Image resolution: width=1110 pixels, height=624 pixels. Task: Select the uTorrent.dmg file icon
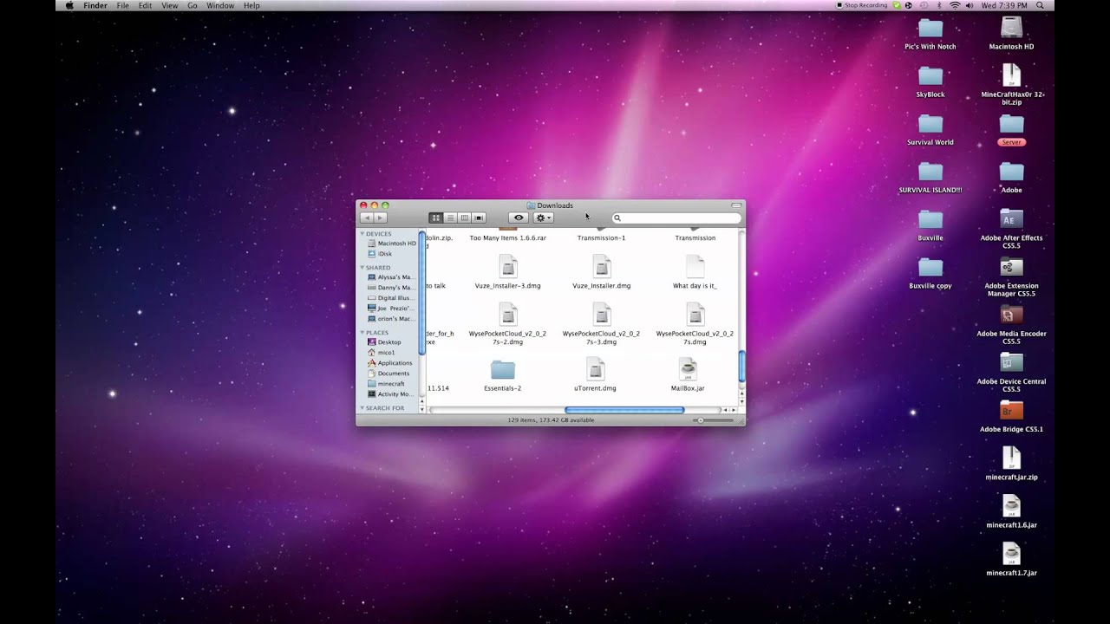596,368
